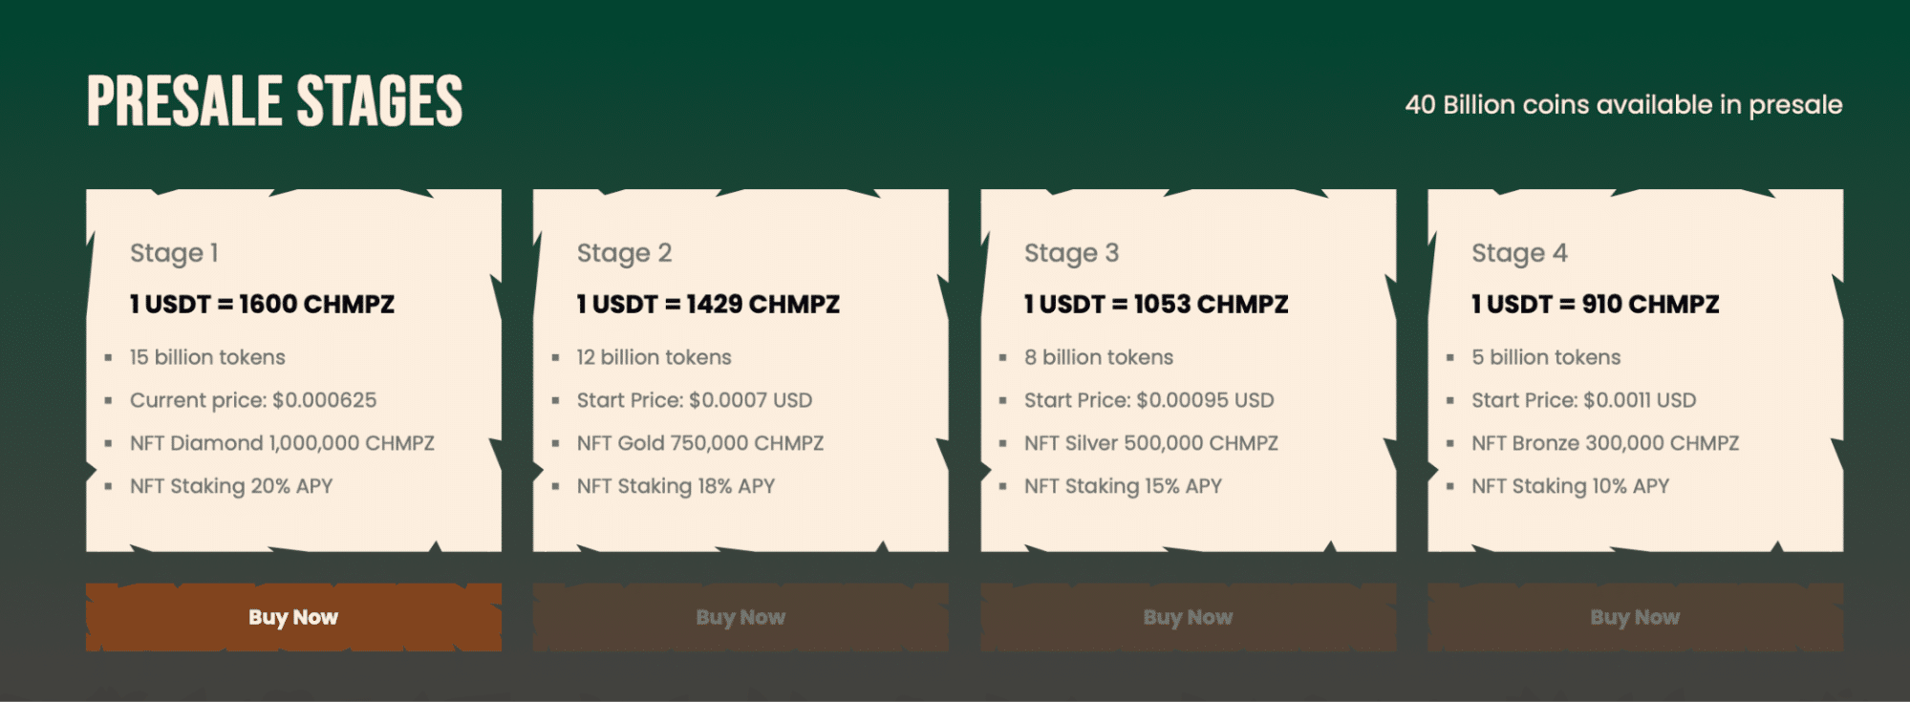The width and height of the screenshot is (1910, 702).
Task: Click the 1 USDT = 1429 CHMPZ rate
Action: pyautogui.click(x=708, y=304)
